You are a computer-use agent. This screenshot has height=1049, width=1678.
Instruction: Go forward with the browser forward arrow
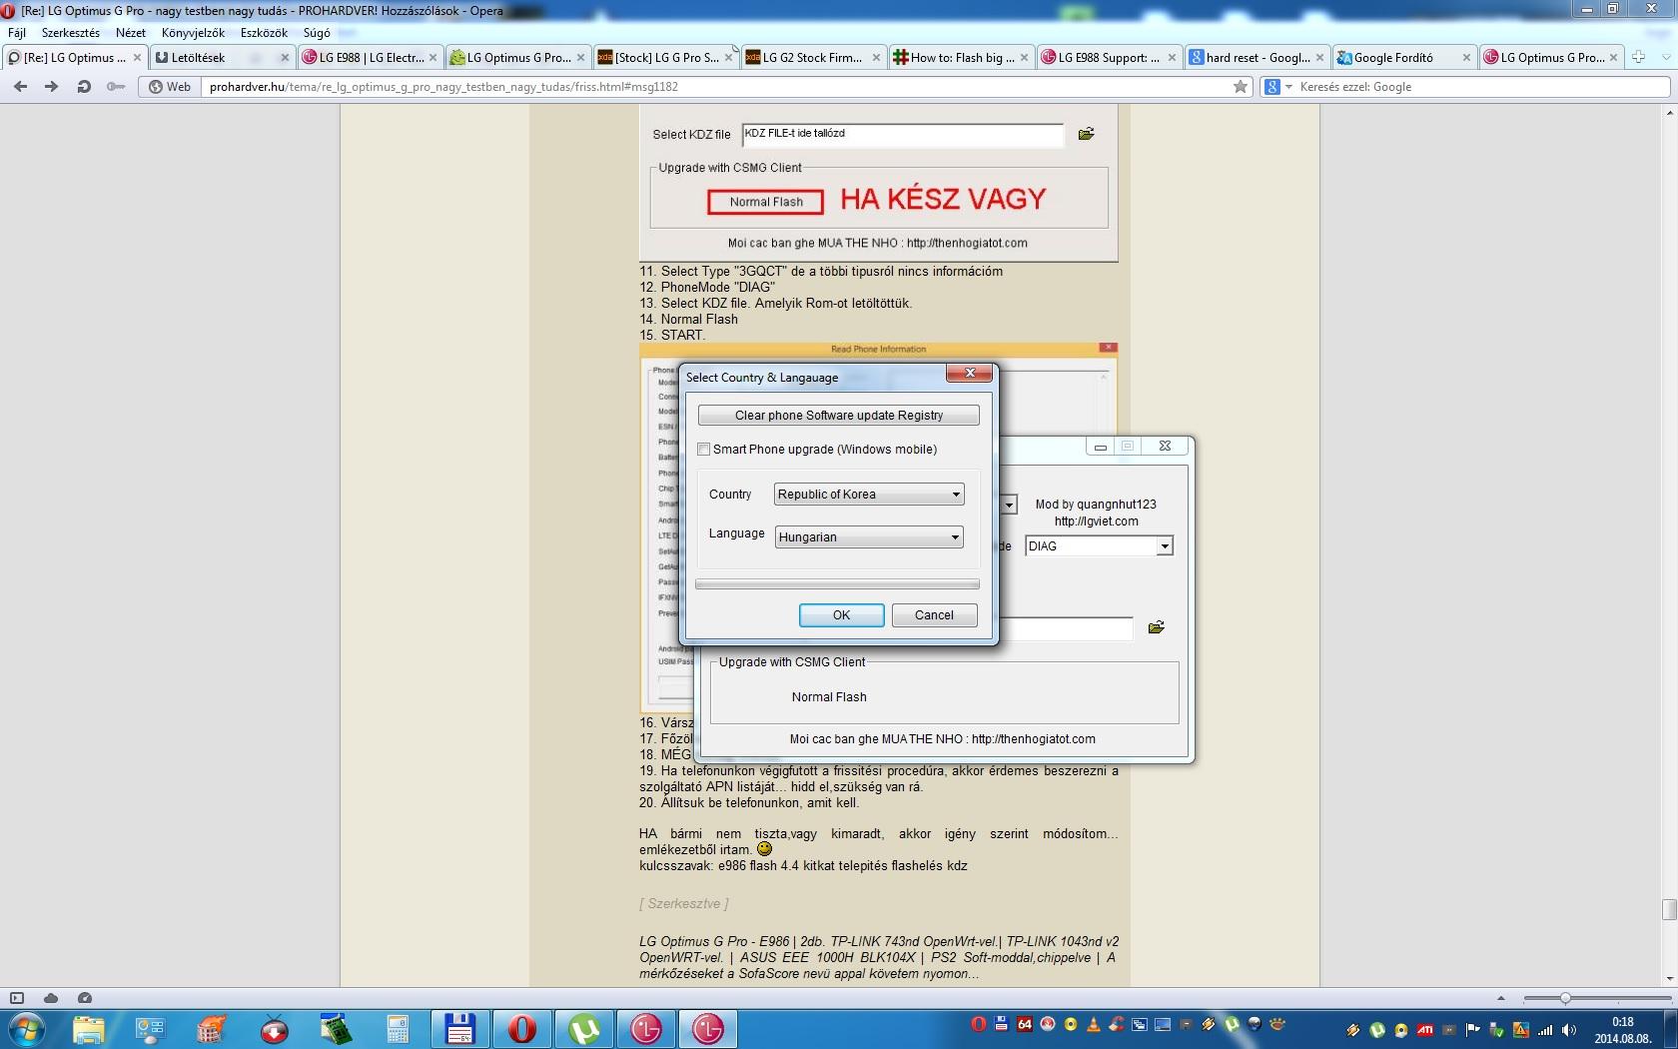click(x=51, y=87)
